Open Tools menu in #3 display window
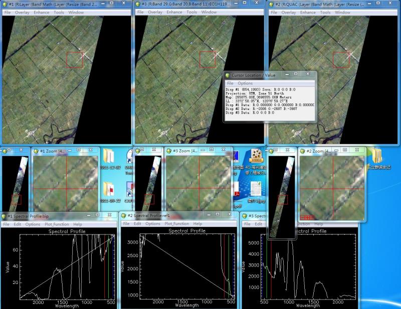The width and height of the screenshot is (401, 309). coord(192,12)
